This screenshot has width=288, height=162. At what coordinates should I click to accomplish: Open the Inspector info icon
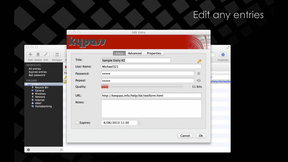coord(223,55)
